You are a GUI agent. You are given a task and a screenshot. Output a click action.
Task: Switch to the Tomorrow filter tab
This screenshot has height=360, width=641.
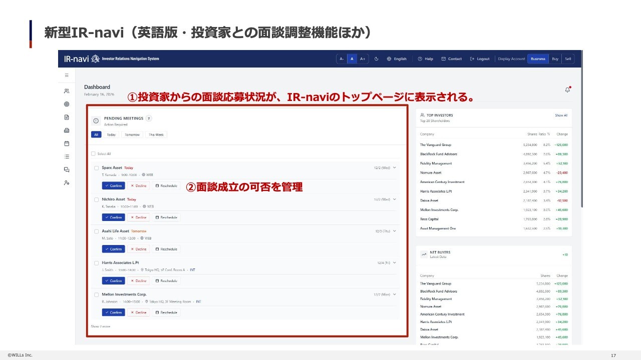coord(132,134)
